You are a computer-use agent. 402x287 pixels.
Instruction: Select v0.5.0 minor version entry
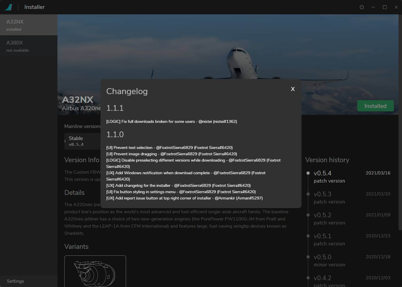[348, 261]
